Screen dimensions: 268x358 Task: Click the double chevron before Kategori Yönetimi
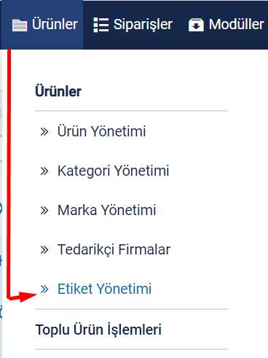click(44, 171)
